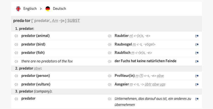Add Aasgeier row to vocabulary trainer
Screen dimensions: 213x109
click(x=196, y=84)
